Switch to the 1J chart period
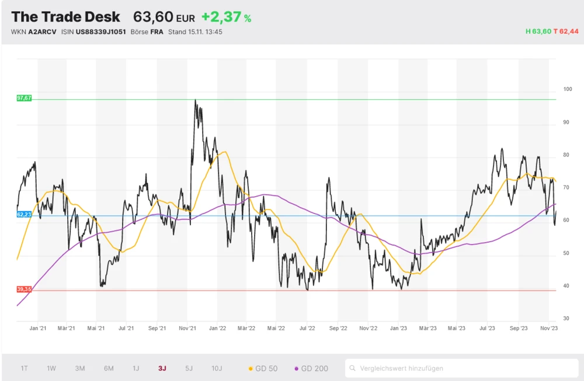The height and width of the screenshot is (381, 584). [136, 368]
